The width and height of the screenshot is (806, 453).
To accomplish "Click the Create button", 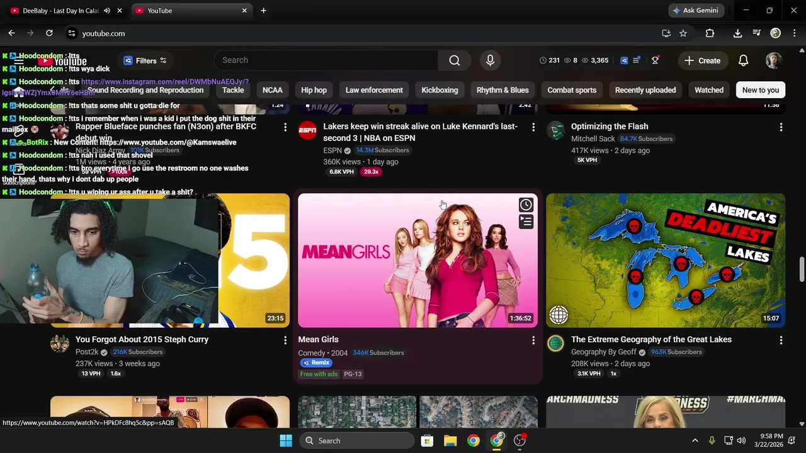I will click(702, 60).
